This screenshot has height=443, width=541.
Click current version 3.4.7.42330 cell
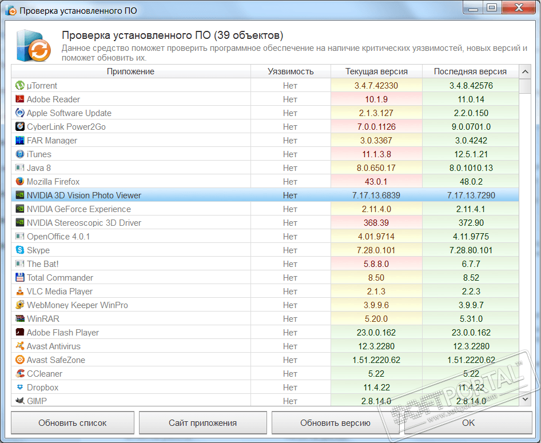click(376, 86)
